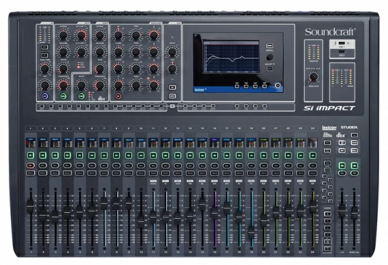Toggle the ON button above the L&R master fader
This screenshot has height=265, width=388.
[341, 167]
